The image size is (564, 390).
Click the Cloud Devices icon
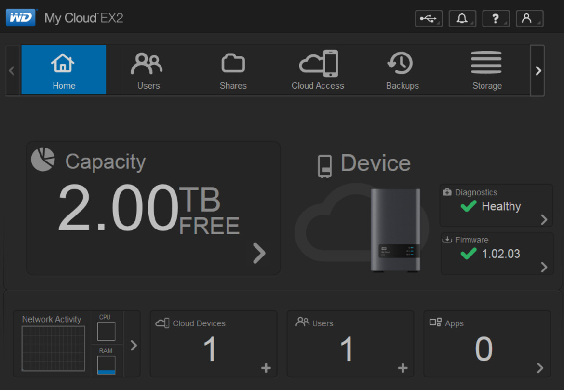pos(162,323)
